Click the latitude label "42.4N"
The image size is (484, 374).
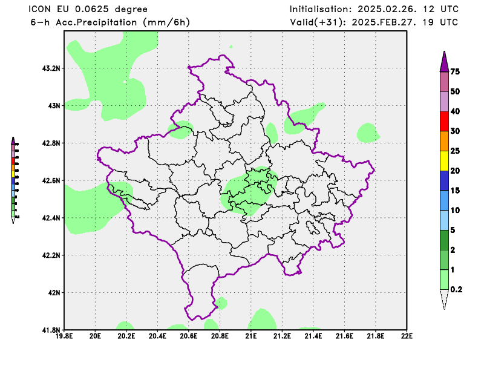[51, 218]
